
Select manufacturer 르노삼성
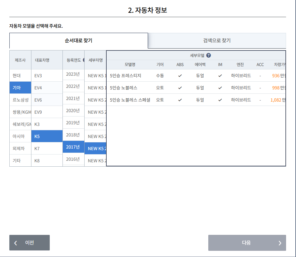21,100
